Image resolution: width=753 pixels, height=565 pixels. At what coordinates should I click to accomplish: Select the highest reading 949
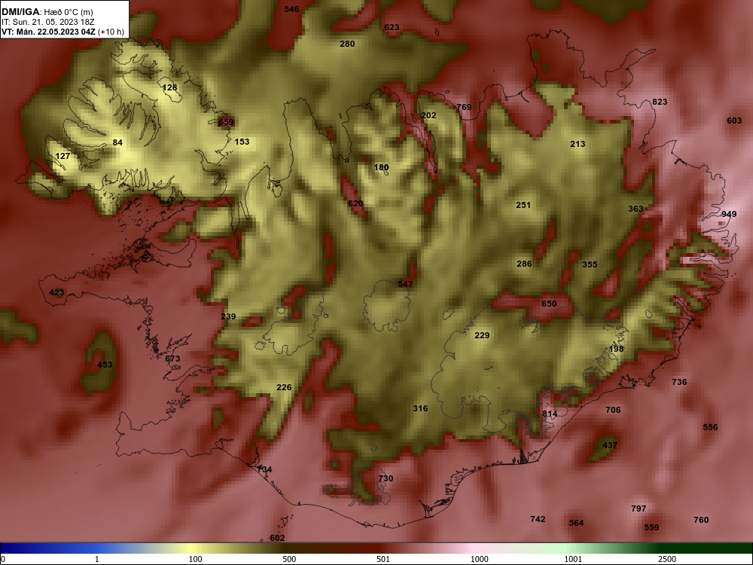point(729,214)
